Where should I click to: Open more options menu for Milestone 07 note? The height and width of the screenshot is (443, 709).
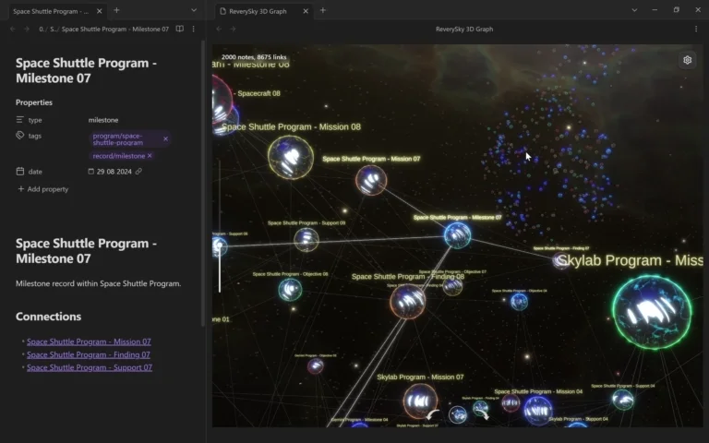click(194, 29)
